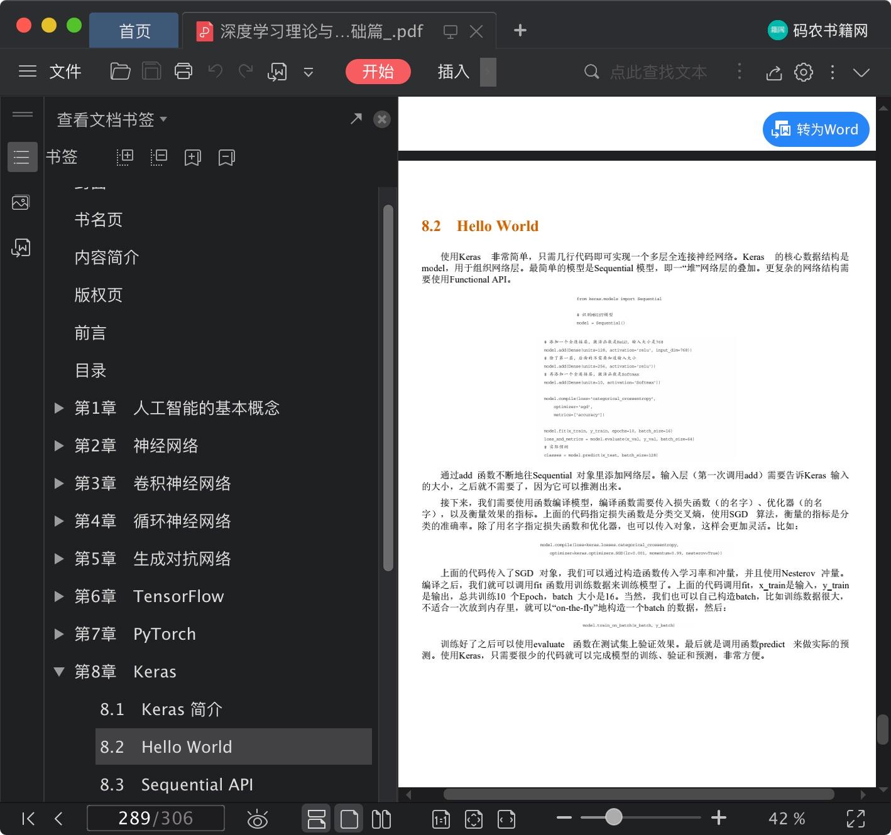
Task: Click the 文件 menu
Action: [65, 72]
